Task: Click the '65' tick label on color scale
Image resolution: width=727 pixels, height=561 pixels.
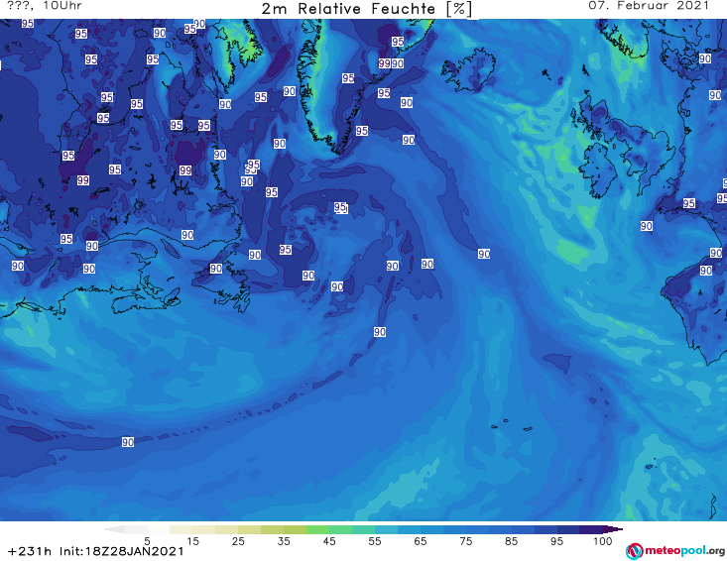Action: click(x=421, y=541)
